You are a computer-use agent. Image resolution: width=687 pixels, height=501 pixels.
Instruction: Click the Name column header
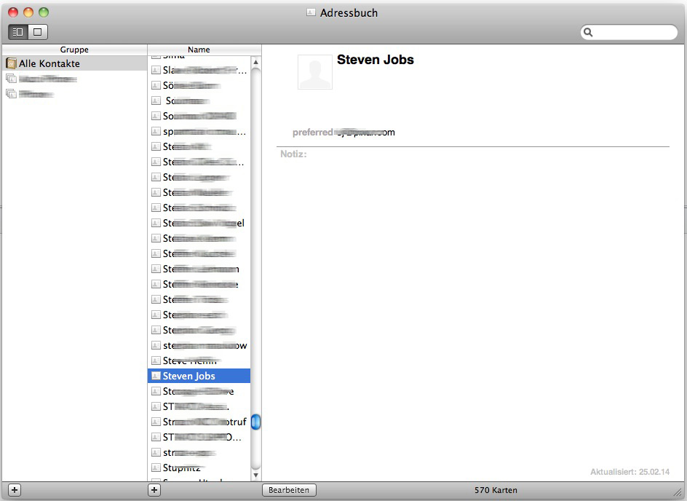click(199, 50)
